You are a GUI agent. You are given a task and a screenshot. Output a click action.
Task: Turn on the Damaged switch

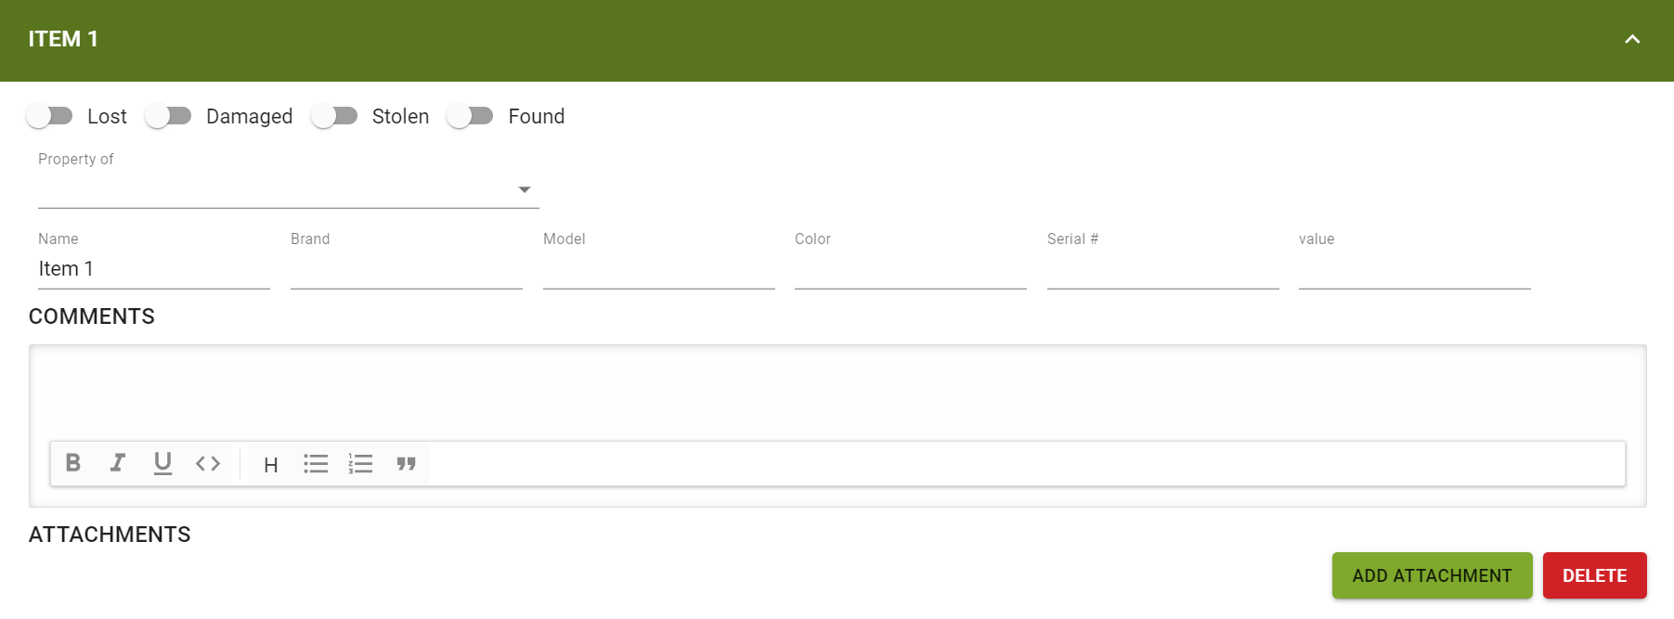click(168, 116)
